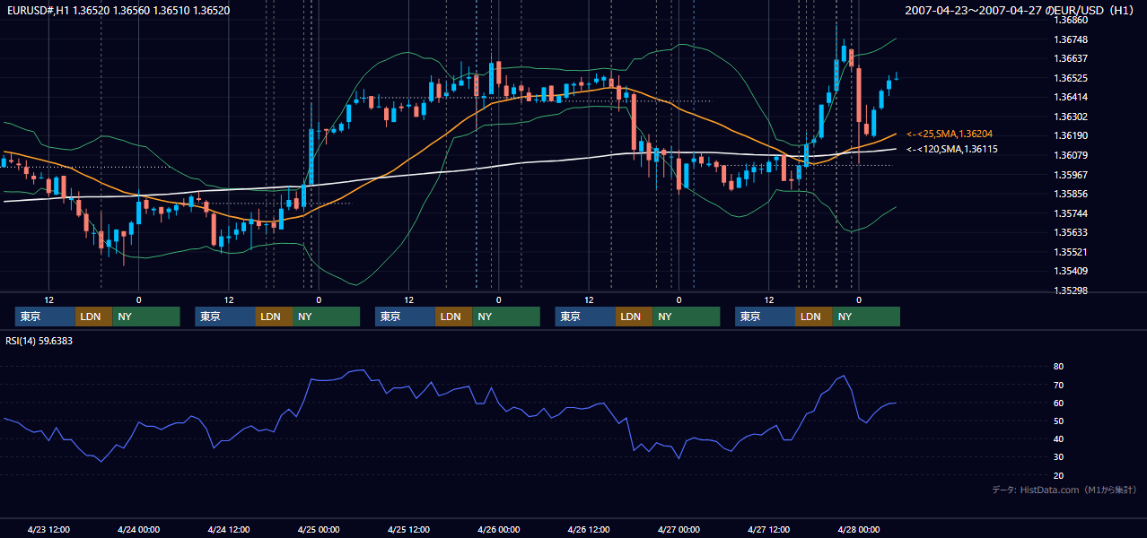The image size is (1147, 538).
Task: Select the 4/26 00:00 date marker
Action: (498, 529)
